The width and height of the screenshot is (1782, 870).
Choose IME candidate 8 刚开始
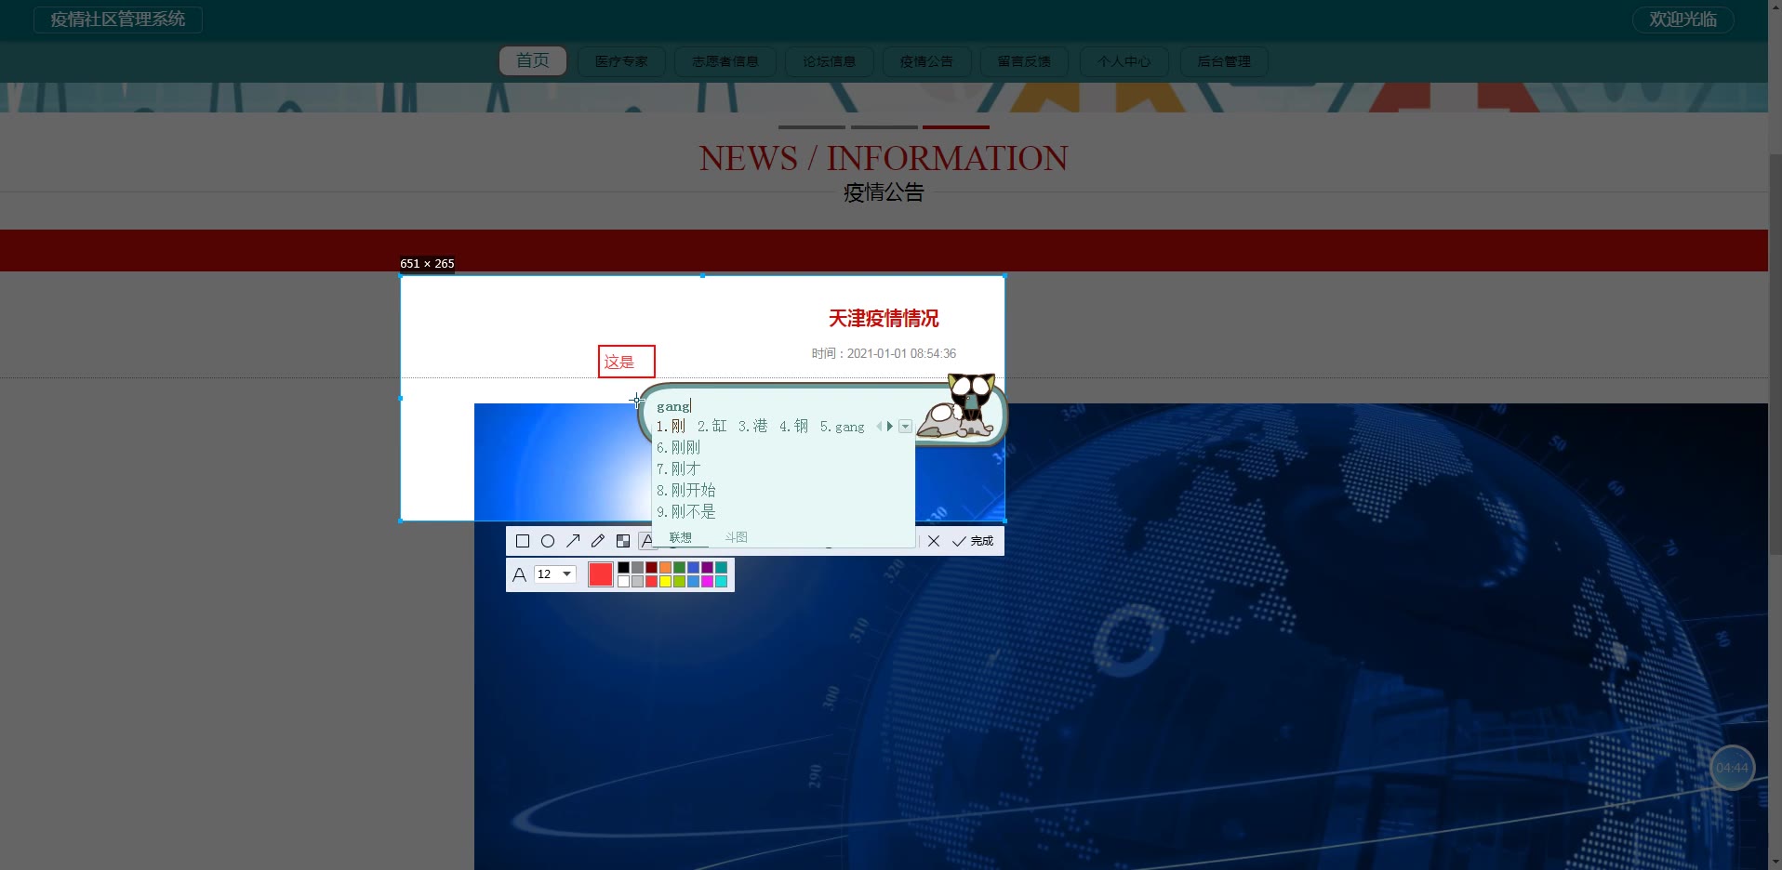pyautogui.click(x=686, y=490)
